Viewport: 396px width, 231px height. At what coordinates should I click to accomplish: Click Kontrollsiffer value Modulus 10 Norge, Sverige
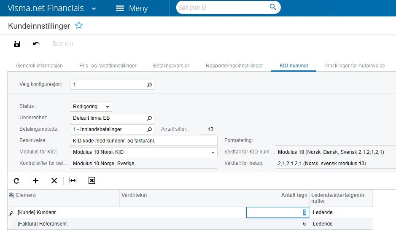point(104,163)
